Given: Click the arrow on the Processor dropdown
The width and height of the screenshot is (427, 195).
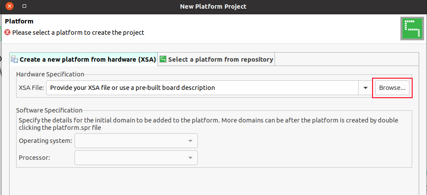Looking at the screenshot, I should pos(190,158).
